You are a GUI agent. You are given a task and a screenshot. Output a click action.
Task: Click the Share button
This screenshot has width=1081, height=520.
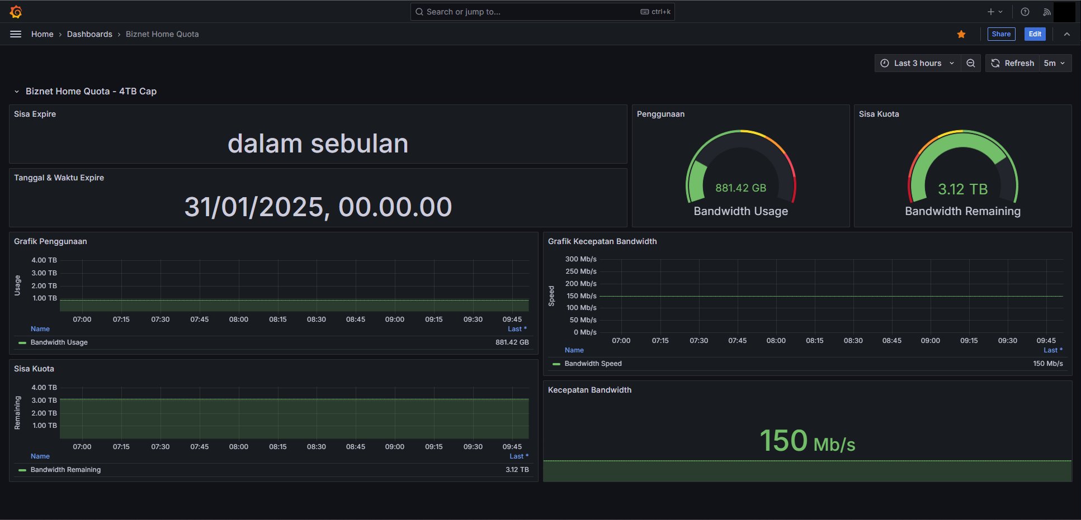click(1001, 34)
